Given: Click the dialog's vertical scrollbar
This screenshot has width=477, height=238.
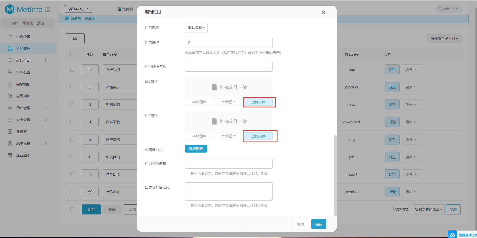Looking at the screenshot, I should tap(336, 175).
